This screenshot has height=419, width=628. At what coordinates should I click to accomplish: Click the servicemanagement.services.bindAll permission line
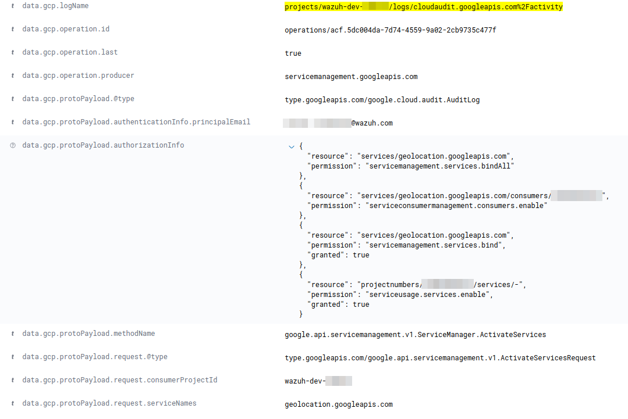[410, 166]
